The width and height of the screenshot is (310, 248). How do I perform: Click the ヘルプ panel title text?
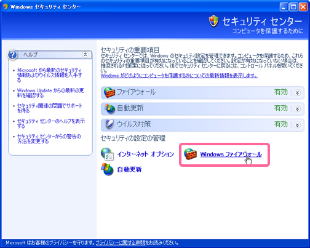[31, 55]
